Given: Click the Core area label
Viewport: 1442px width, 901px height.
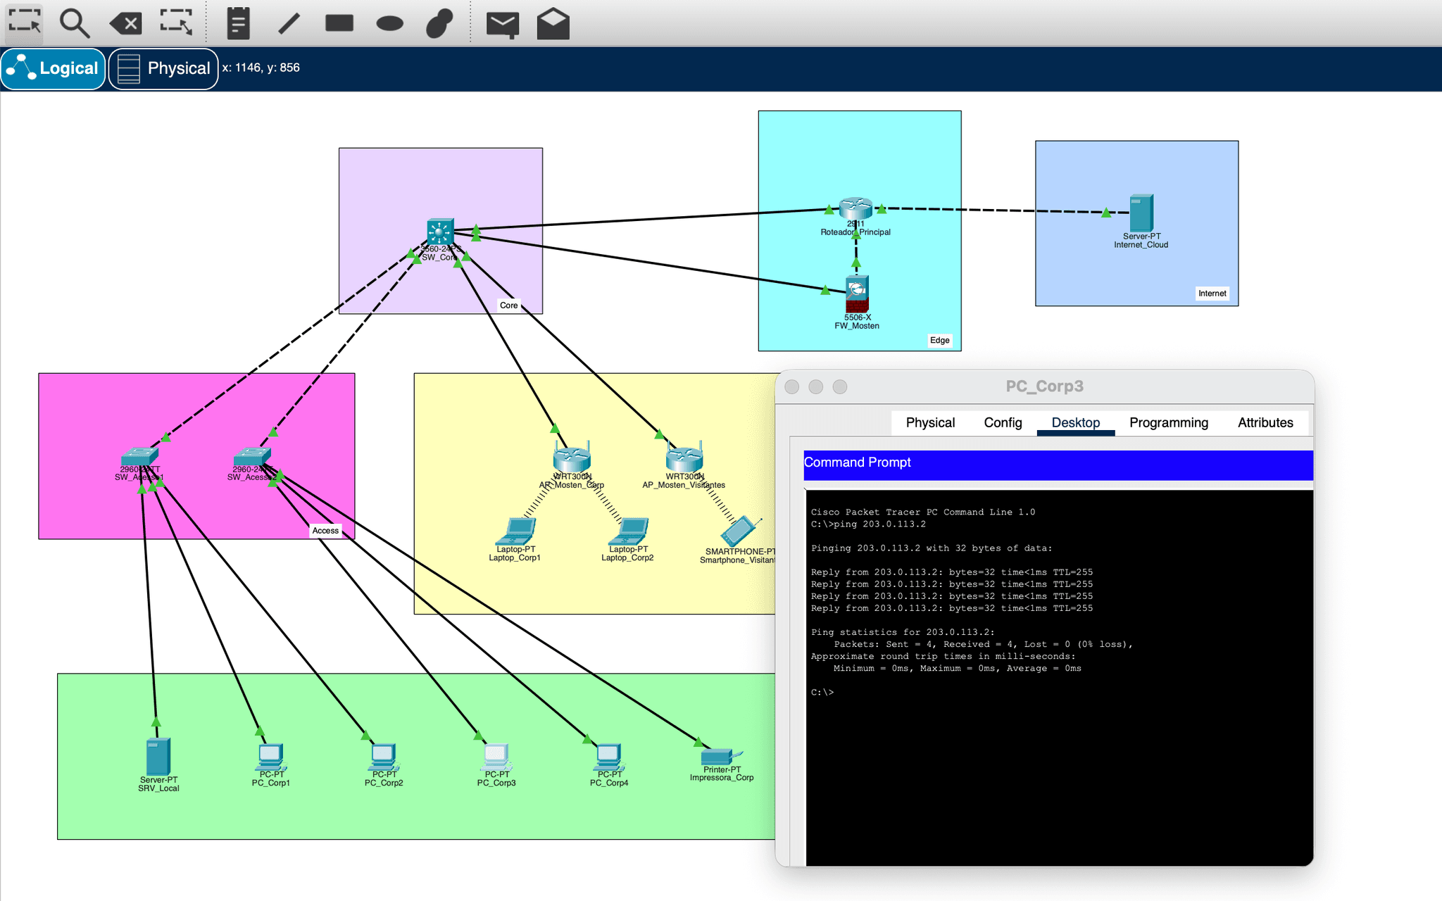Looking at the screenshot, I should point(508,305).
